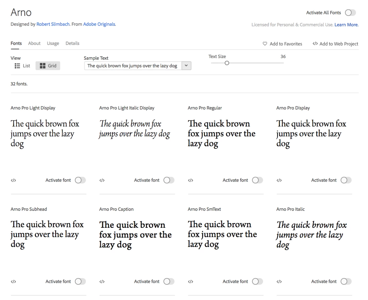Click the code icon beside Add to Web Project

315,44
